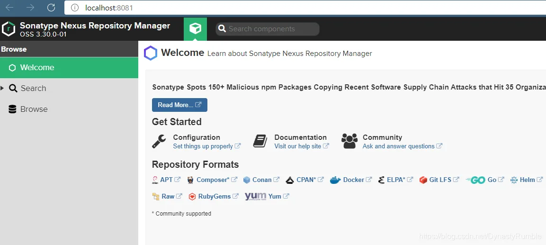Image resolution: width=546 pixels, height=245 pixels.
Task: Expand the Search tree node arrow
Action: [2, 88]
